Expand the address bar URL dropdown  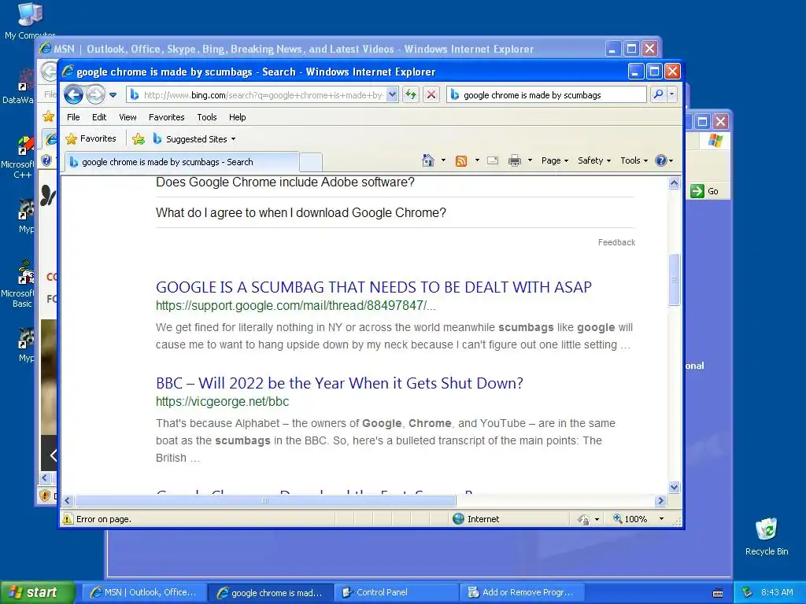coord(392,94)
